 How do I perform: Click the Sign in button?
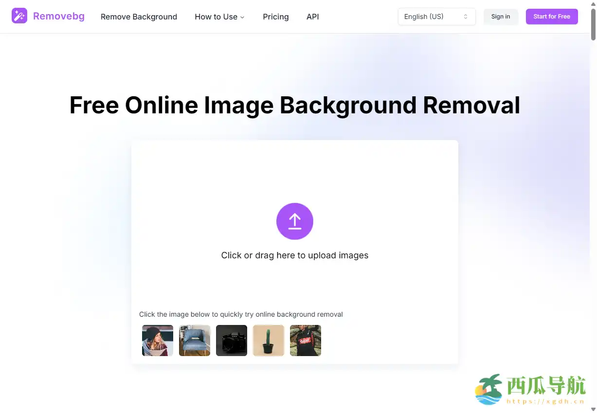coord(501,16)
